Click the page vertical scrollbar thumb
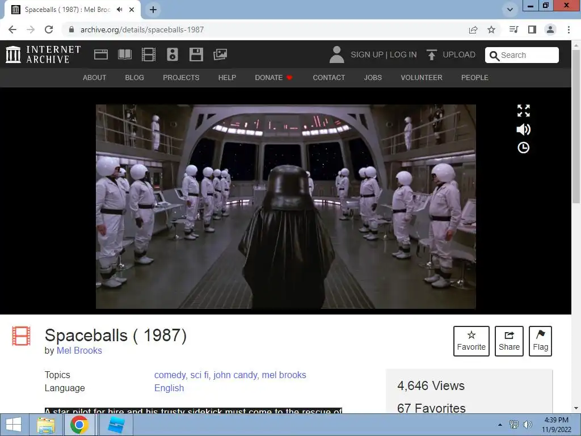 click(x=576, y=126)
